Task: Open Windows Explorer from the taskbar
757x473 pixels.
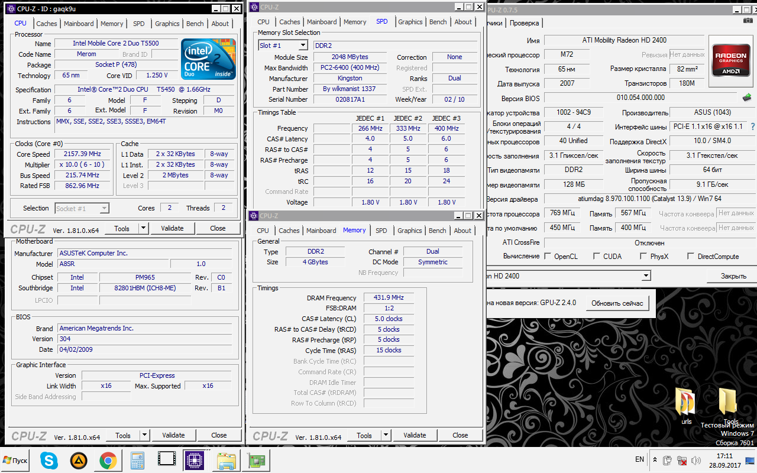Action: point(227,460)
